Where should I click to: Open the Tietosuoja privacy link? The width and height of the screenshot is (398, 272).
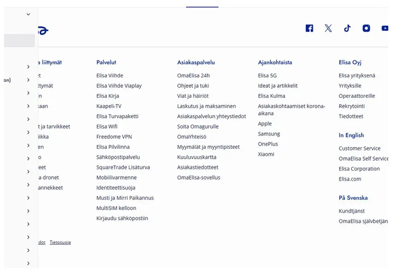click(60, 243)
